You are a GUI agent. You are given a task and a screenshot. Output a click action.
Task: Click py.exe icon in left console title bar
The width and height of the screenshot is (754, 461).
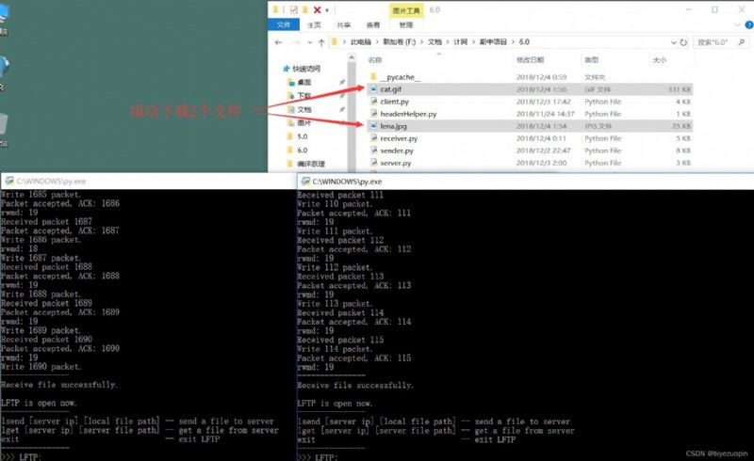[x=9, y=181]
